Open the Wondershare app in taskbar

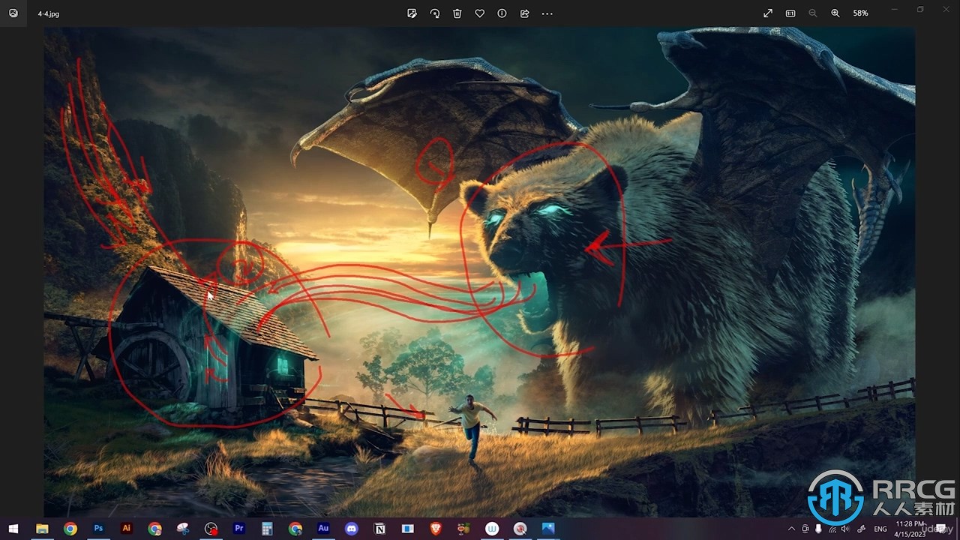(x=492, y=529)
